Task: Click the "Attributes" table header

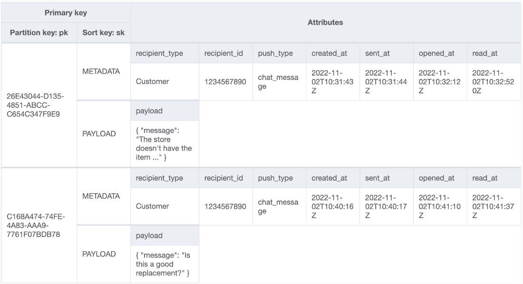Action: 326,22
